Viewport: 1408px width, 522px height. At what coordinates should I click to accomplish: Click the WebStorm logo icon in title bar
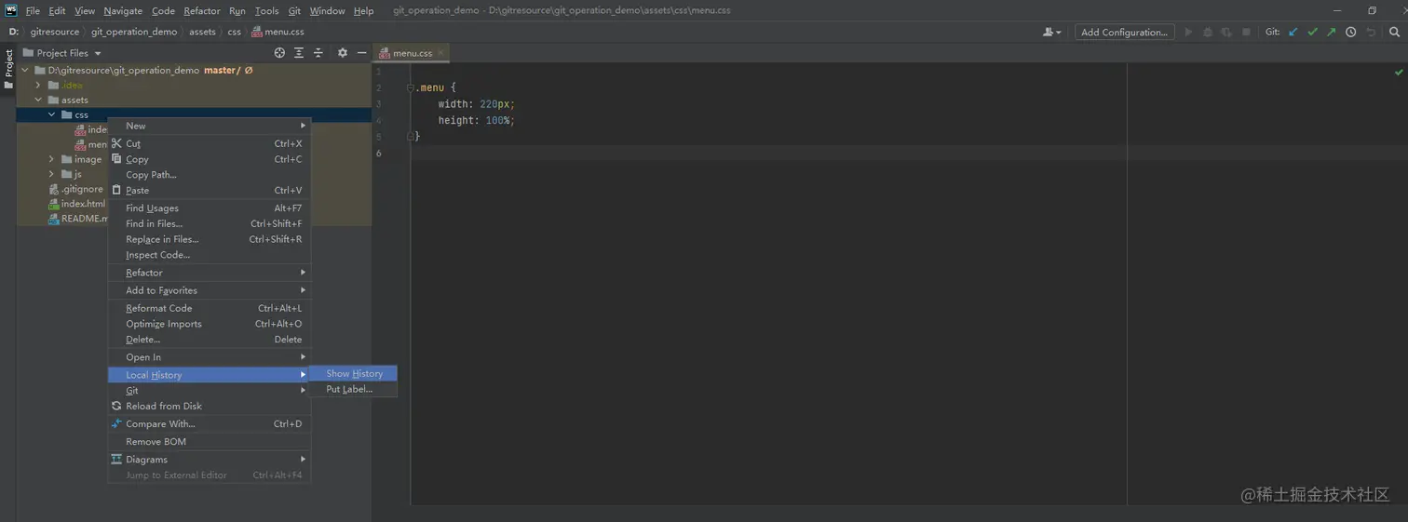pos(11,10)
